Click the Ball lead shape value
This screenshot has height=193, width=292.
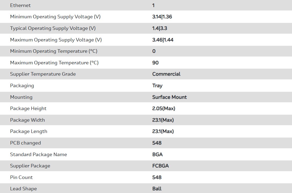[x=157, y=189]
